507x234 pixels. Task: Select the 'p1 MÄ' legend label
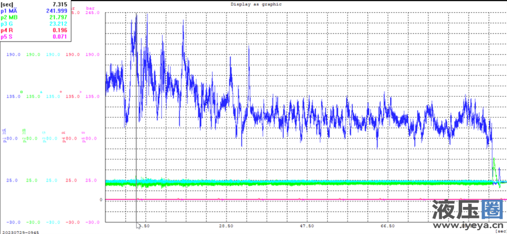pyautogui.click(x=9, y=11)
